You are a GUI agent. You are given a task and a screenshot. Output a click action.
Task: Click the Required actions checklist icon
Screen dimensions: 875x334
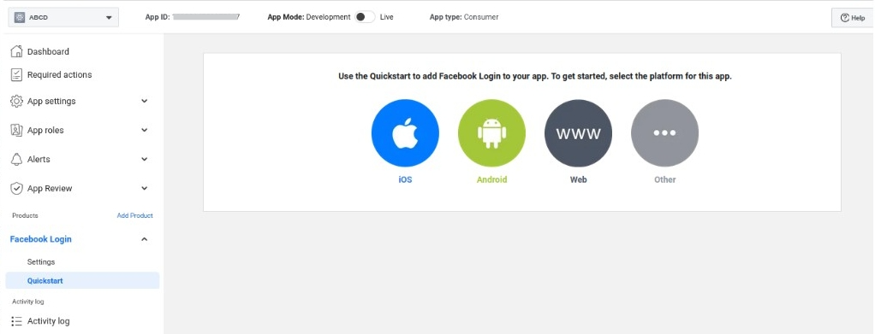click(x=17, y=74)
